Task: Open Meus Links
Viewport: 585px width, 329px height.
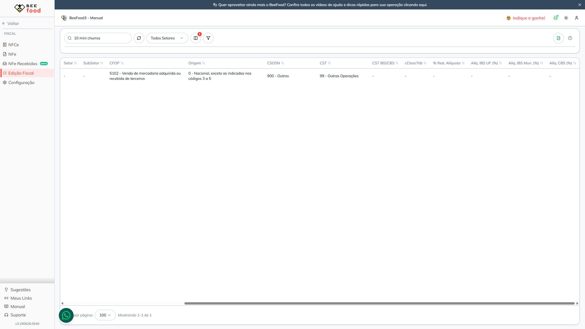Action: 21,298
